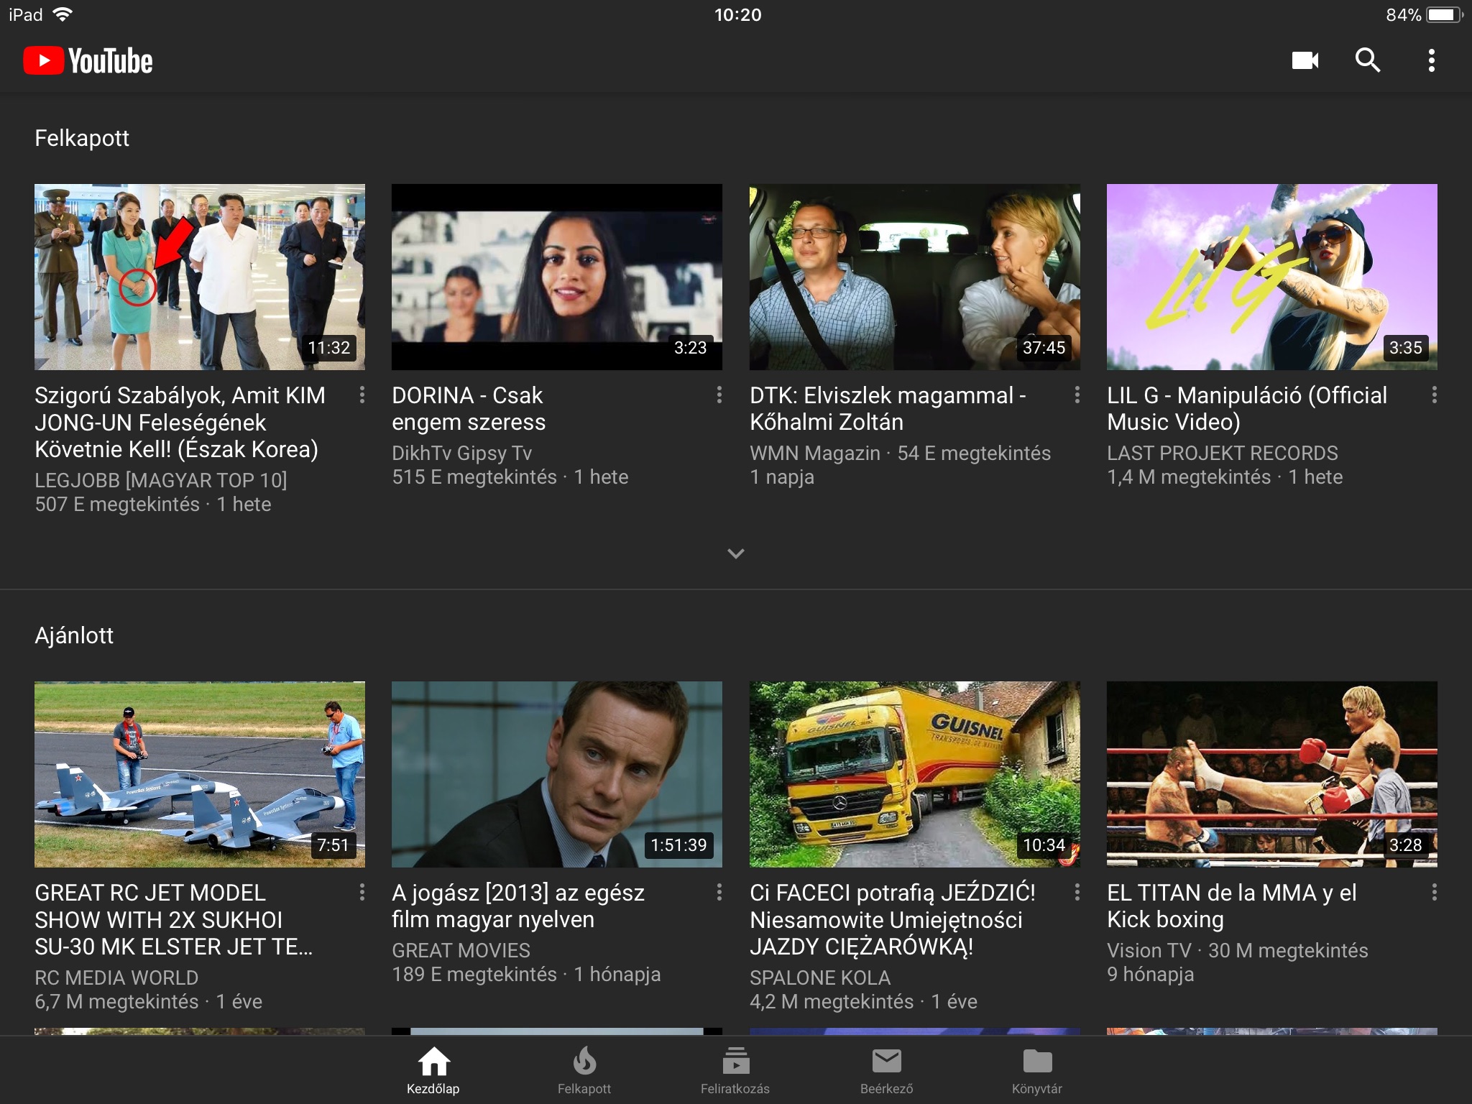The height and width of the screenshot is (1104, 1472).
Task: Tap the 'Felkapott' section heading
Action: [82, 138]
